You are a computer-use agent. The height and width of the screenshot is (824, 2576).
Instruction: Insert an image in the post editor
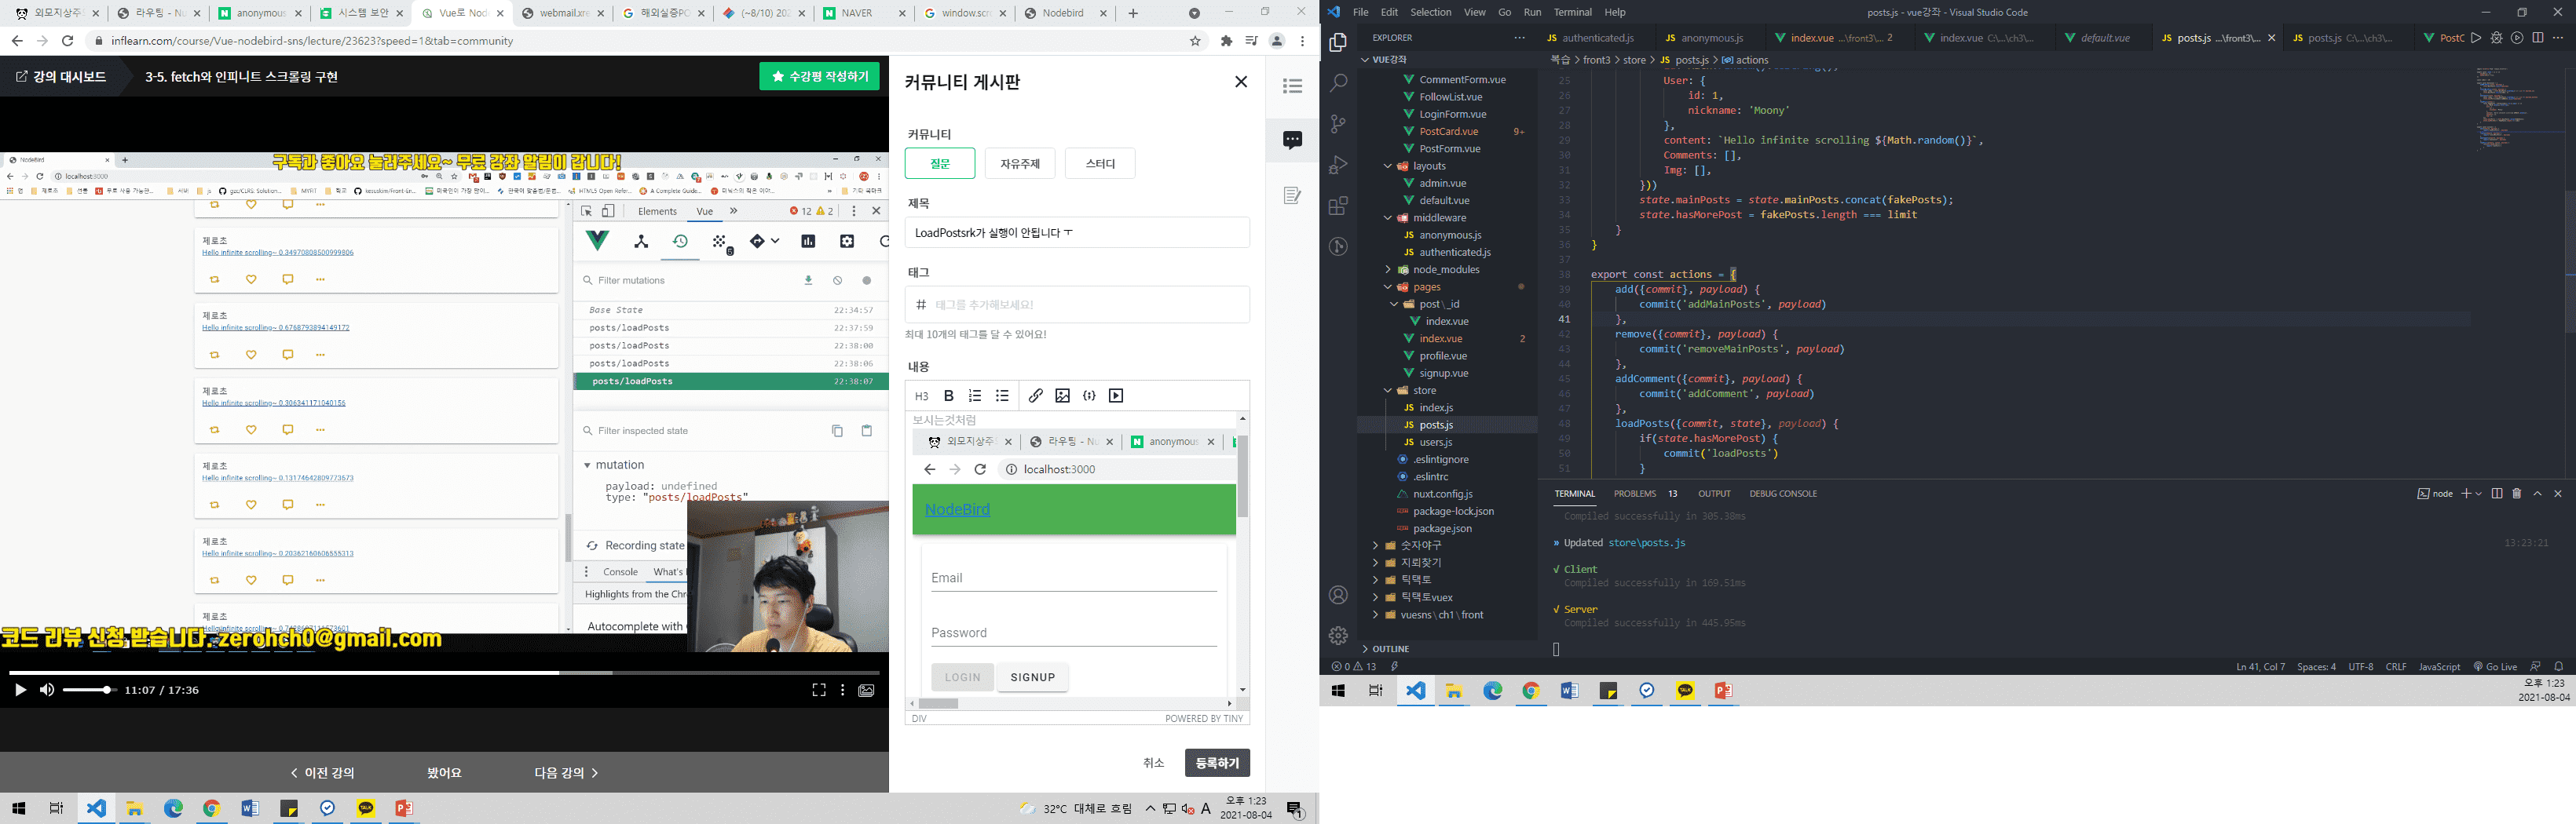click(1062, 396)
